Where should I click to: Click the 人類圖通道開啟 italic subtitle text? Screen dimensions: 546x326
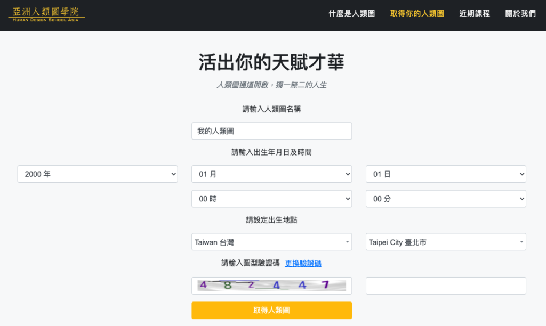(x=271, y=85)
